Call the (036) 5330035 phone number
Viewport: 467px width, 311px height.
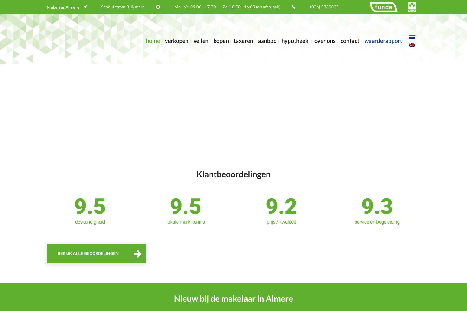(x=324, y=7)
